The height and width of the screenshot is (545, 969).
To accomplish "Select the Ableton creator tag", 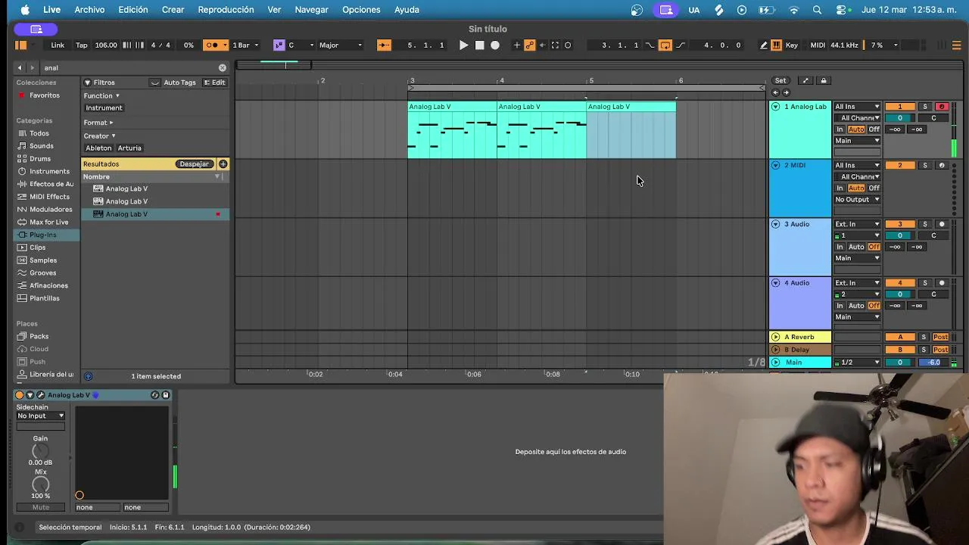I will 98,148.
